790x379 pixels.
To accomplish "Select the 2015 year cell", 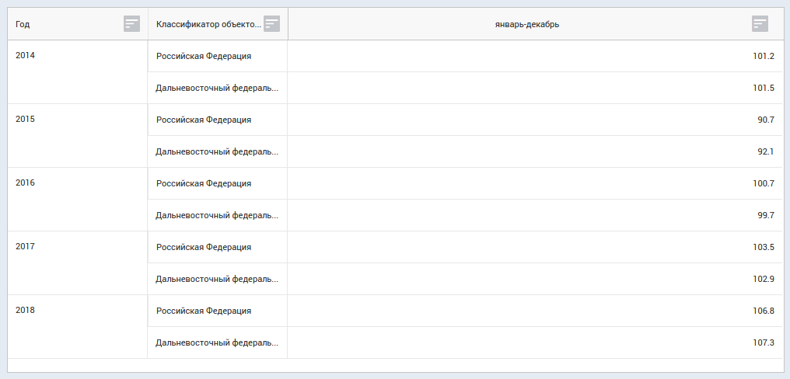I will click(26, 120).
